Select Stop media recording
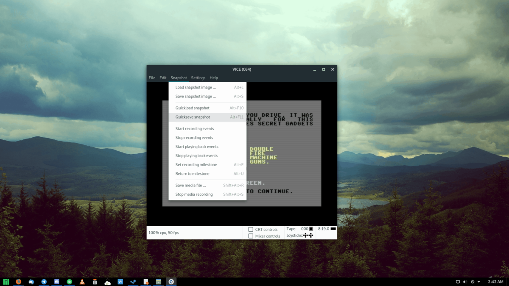The width and height of the screenshot is (509, 286). [x=207, y=194]
